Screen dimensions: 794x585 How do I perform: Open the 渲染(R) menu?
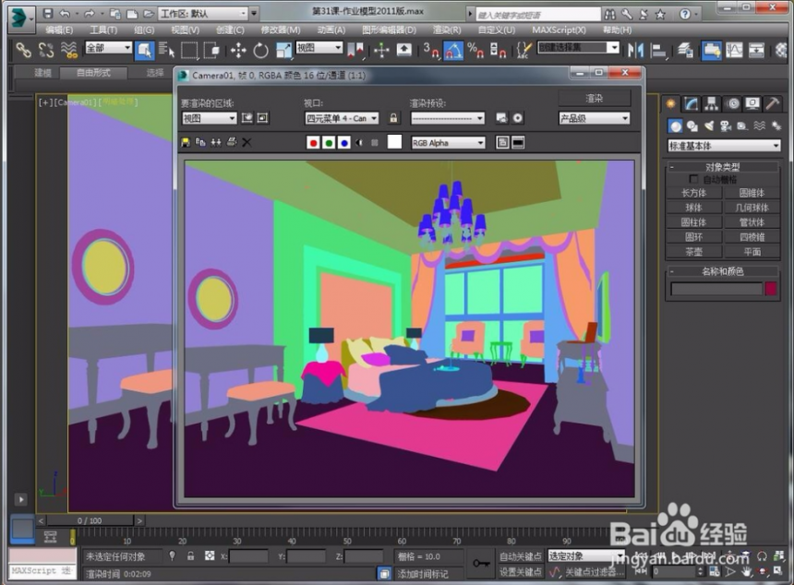click(447, 30)
